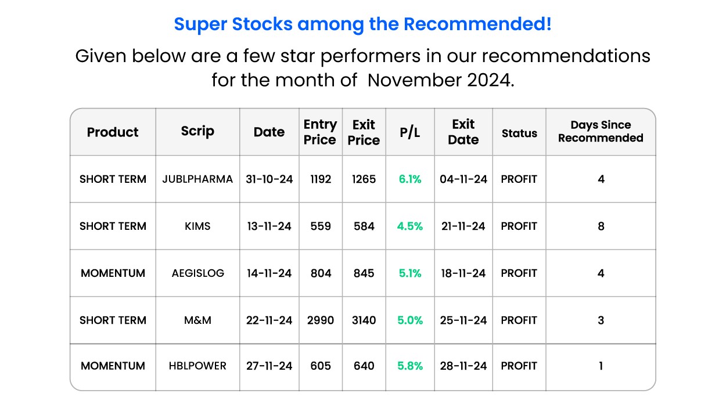Click the 5.8% P/L value

pos(410,366)
